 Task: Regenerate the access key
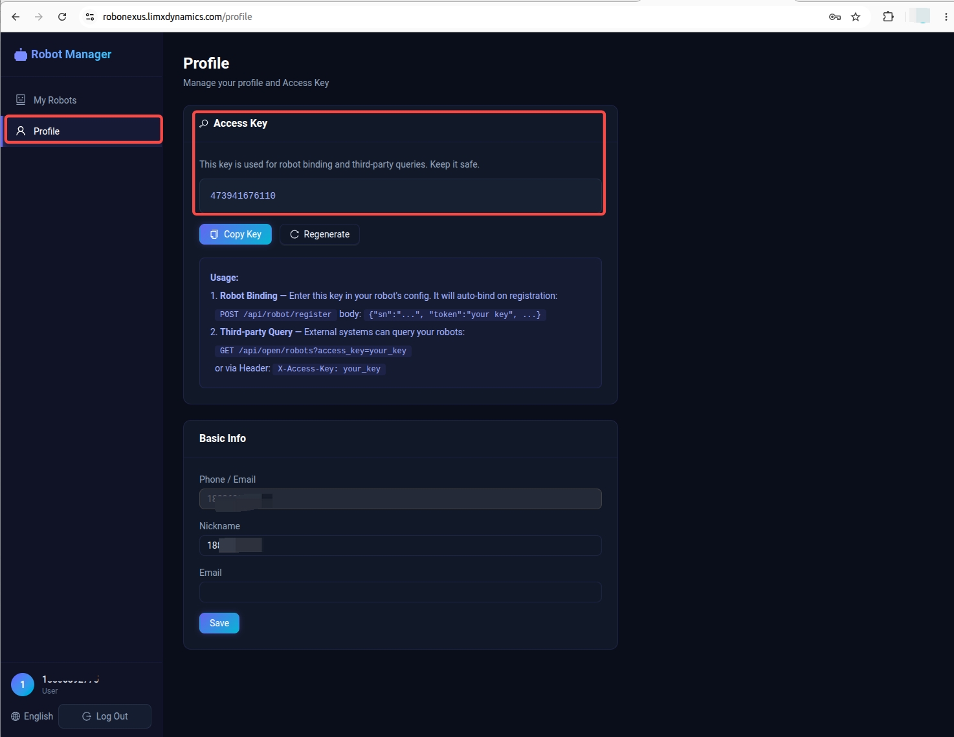pos(320,234)
